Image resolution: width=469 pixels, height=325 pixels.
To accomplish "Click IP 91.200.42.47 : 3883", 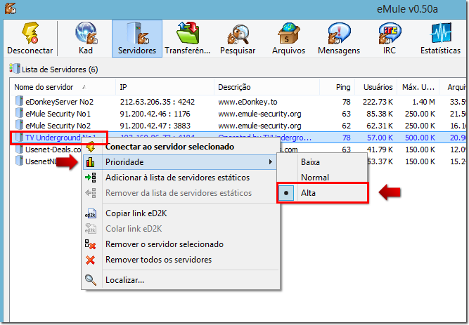I will pyautogui.click(x=155, y=126).
